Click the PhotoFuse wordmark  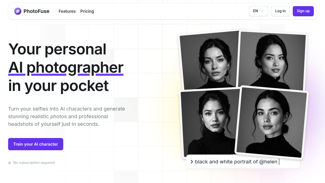tap(36, 11)
